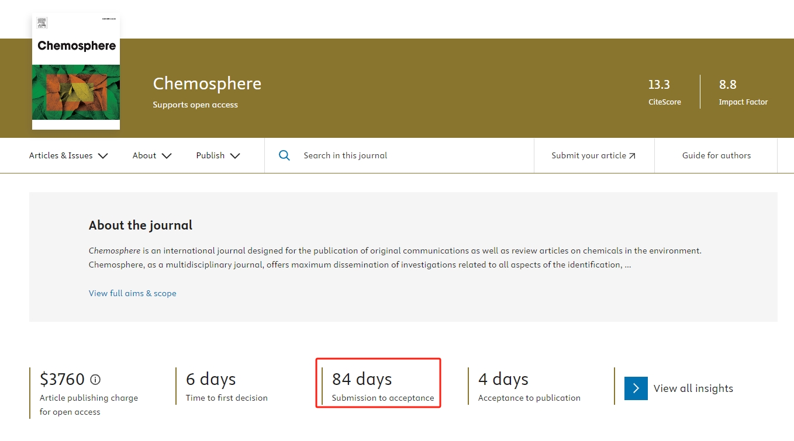Click Submit your article link
Image resolution: width=794 pixels, height=441 pixels.
point(594,155)
